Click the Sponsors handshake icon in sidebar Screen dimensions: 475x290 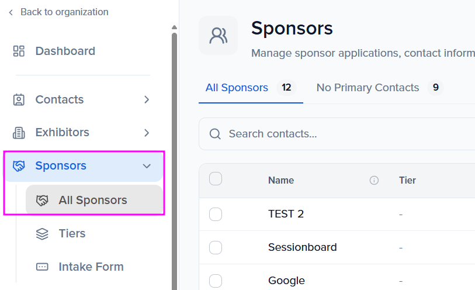pyautogui.click(x=19, y=166)
